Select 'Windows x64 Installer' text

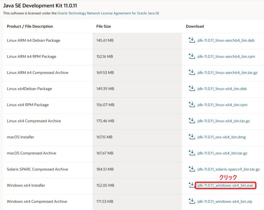click(x=26, y=185)
